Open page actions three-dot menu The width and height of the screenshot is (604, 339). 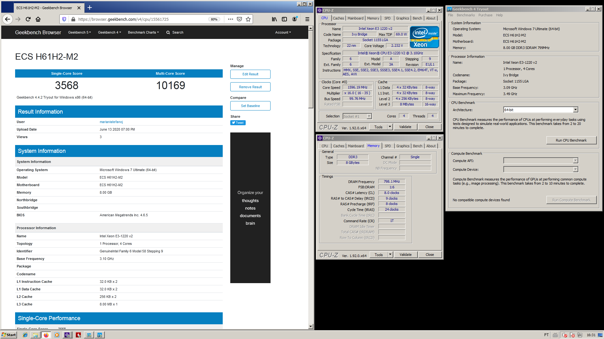point(231,19)
